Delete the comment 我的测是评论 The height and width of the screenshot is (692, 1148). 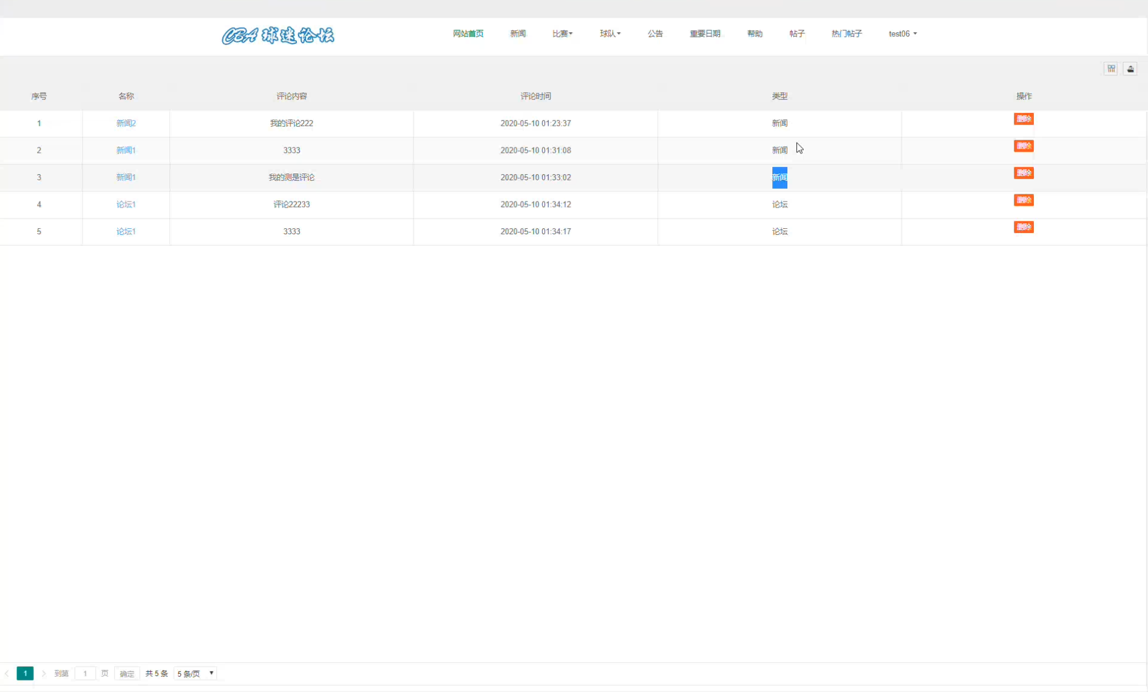1024,173
